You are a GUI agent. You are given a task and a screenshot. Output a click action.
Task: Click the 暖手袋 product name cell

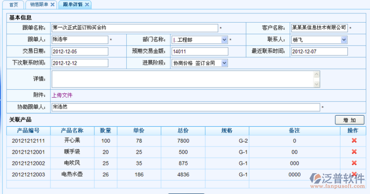72,151
